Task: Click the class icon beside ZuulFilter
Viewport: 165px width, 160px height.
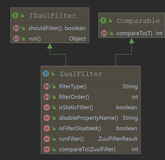Action: click(46, 74)
